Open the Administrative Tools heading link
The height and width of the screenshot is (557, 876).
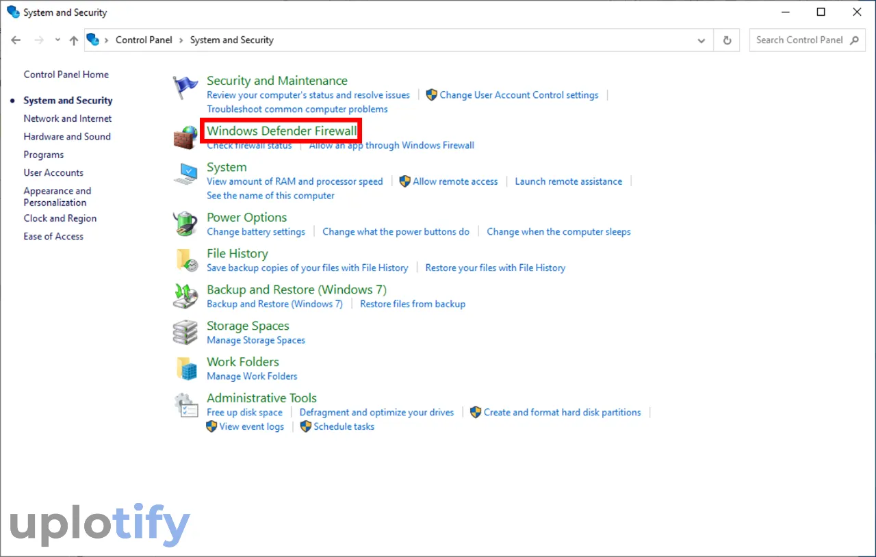tap(261, 398)
